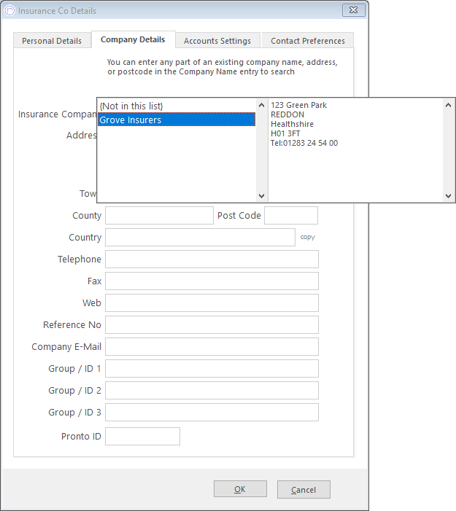Select Grove Insurers in the list
The height and width of the screenshot is (511, 456).
[177, 120]
